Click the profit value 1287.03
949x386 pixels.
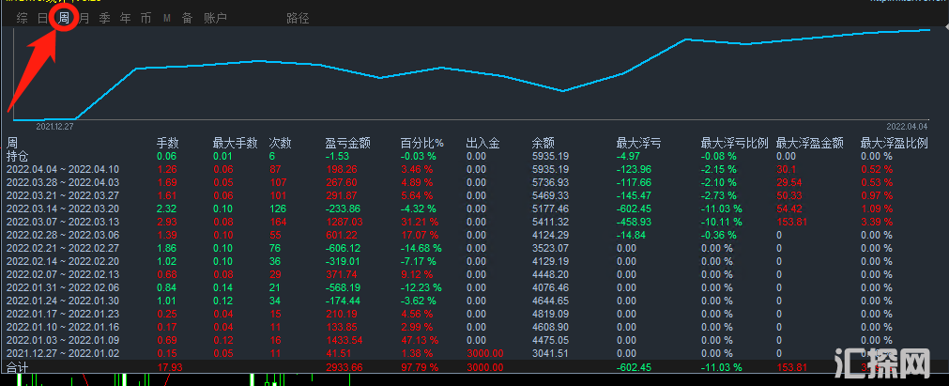click(344, 222)
